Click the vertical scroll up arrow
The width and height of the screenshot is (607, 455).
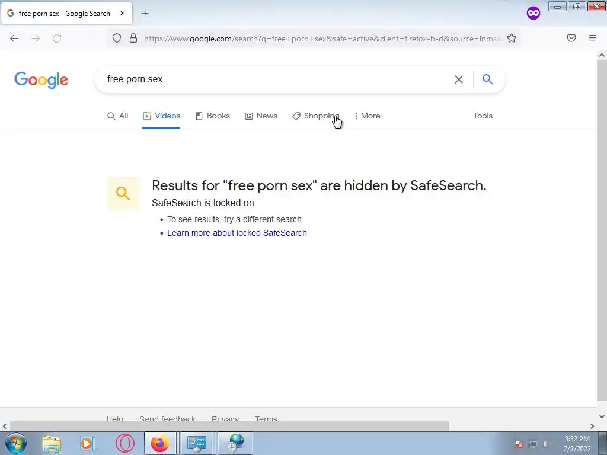pyautogui.click(x=602, y=55)
